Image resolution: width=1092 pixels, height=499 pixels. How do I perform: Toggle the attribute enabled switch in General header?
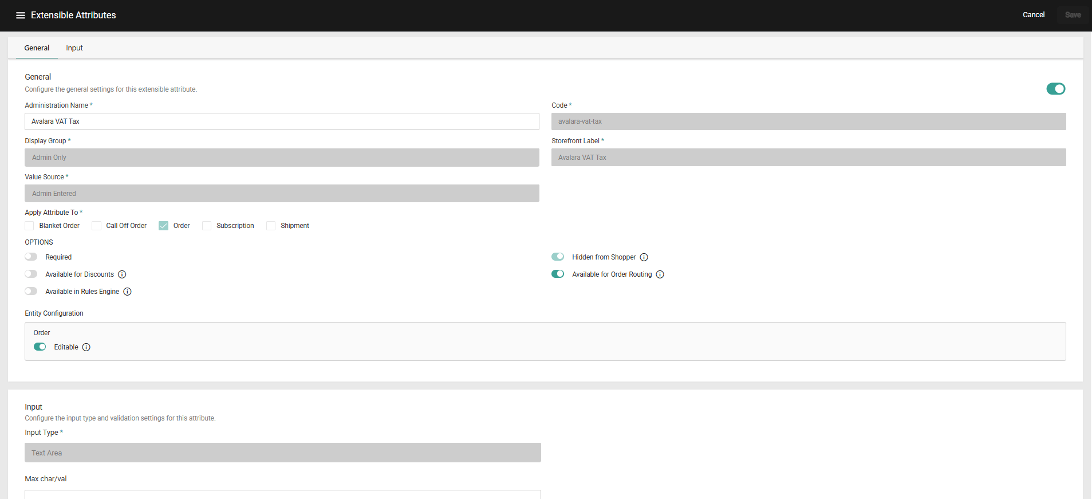[1055, 89]
